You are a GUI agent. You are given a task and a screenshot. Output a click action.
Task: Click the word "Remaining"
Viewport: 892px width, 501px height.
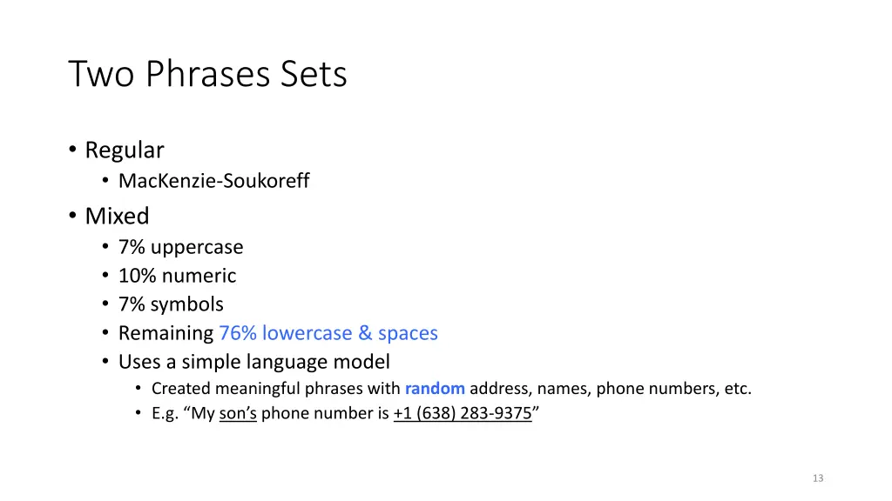[x=166, y=333]
